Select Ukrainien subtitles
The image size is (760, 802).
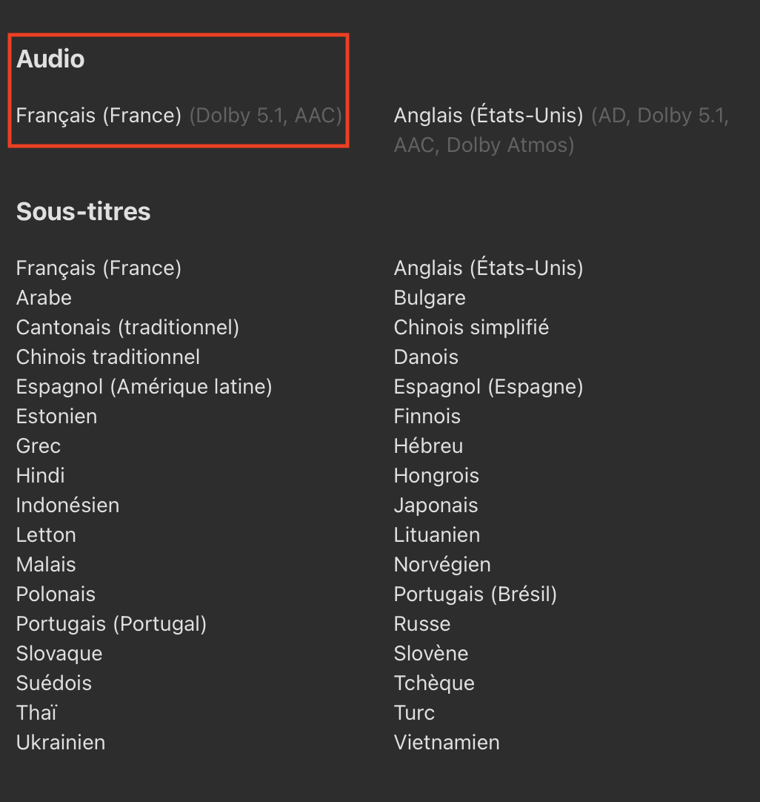click(x=60, y=742)
